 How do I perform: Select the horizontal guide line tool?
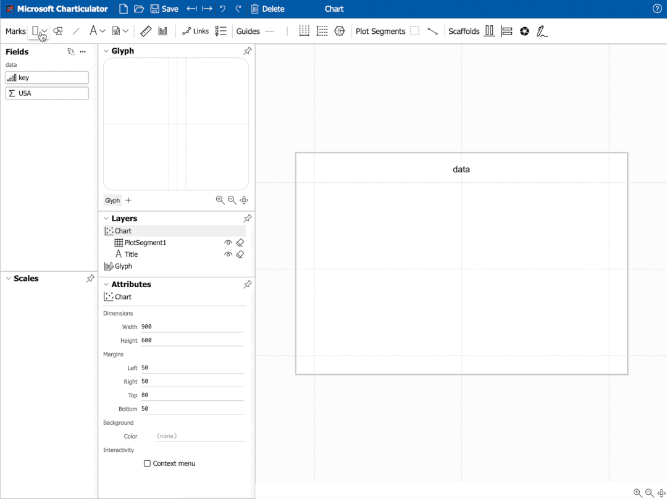point(270,31)
